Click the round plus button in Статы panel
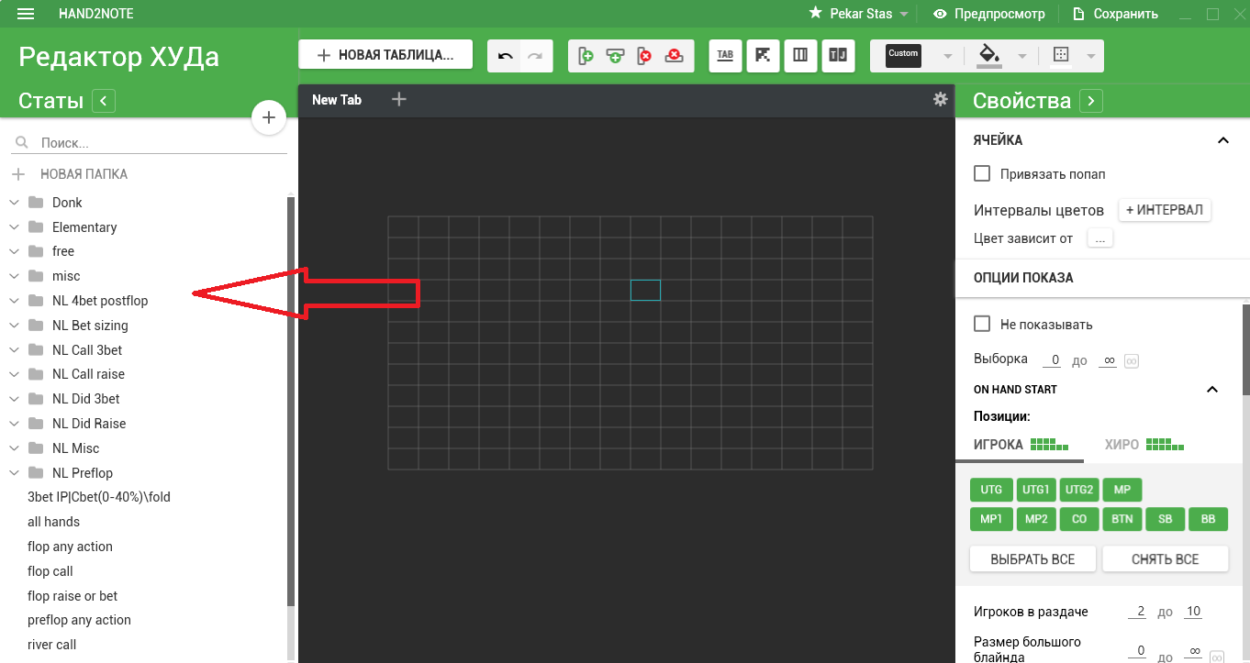 (x=268, y=117)
